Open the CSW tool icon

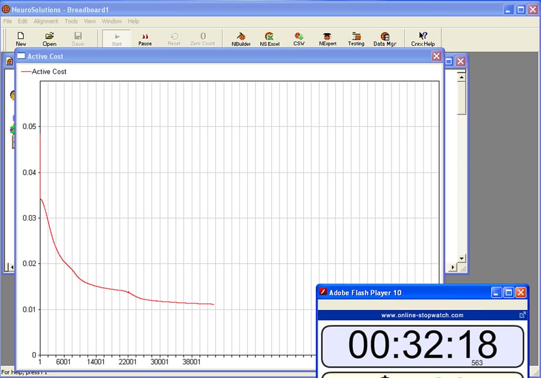pyautogui.click(x=299, y=39)
